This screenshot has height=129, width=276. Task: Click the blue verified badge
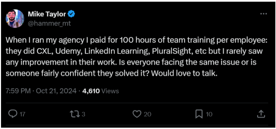[72, 14]
